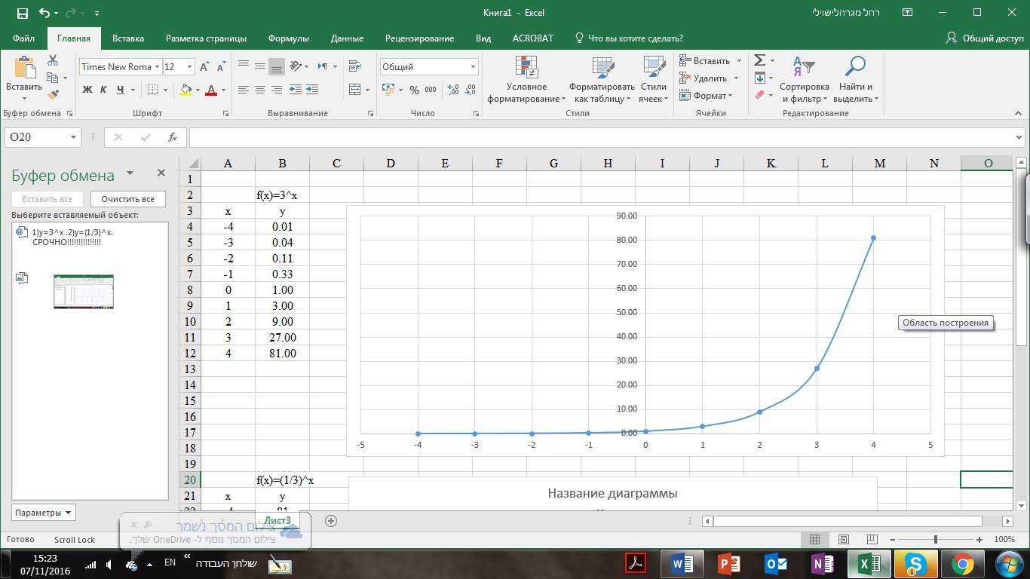The width and height of the screenshot is (1030, 579).
Task: Center cell text horizontally
Action: coord(260,90)
